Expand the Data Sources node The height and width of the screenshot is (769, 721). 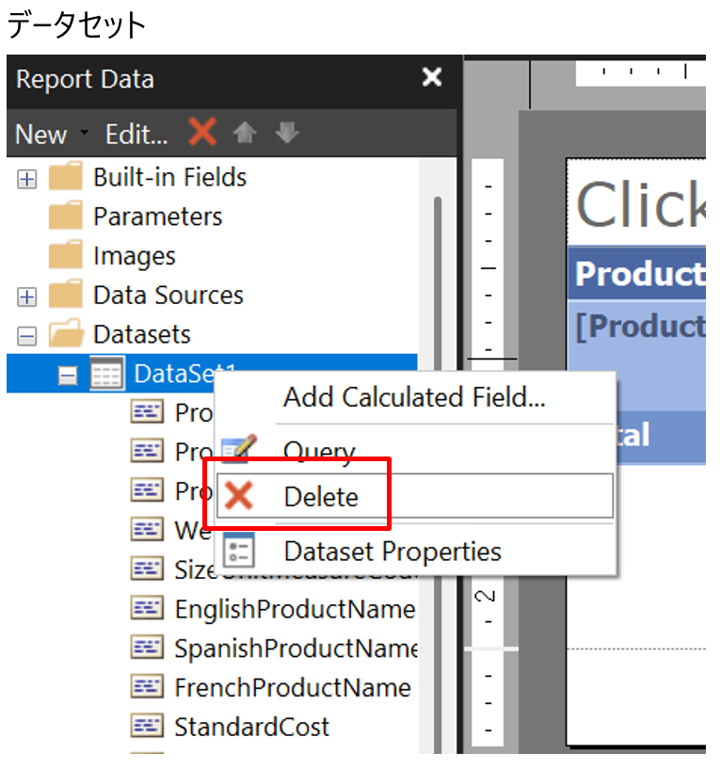(x=27, y=296)
